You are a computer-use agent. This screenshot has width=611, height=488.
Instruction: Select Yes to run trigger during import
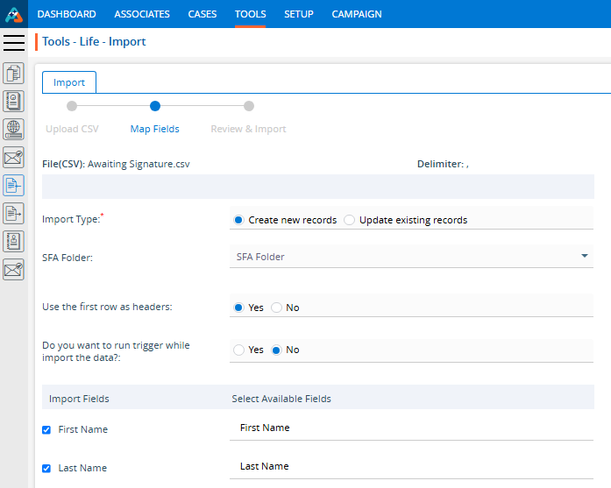click(238, 350)
